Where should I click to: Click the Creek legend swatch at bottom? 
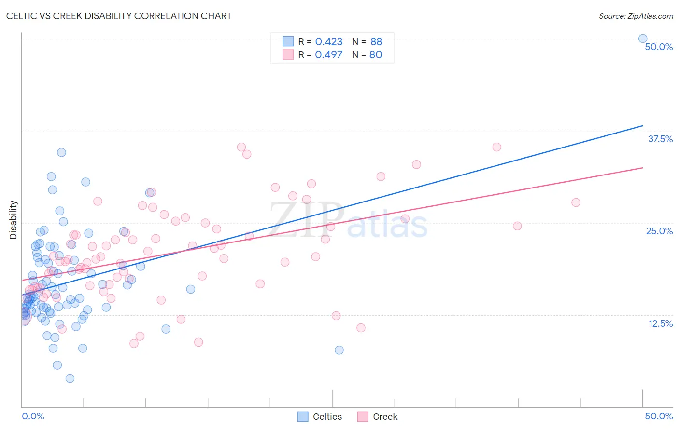coord(363,417)
